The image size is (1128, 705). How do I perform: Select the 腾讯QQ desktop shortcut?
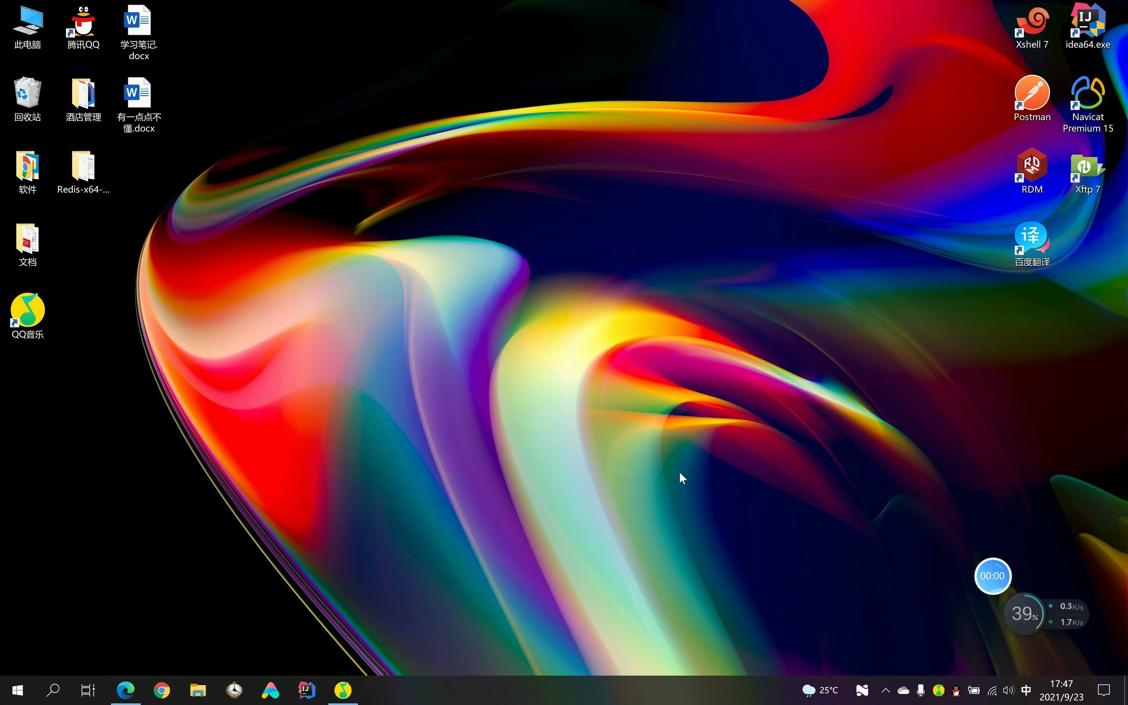[83, 23]
